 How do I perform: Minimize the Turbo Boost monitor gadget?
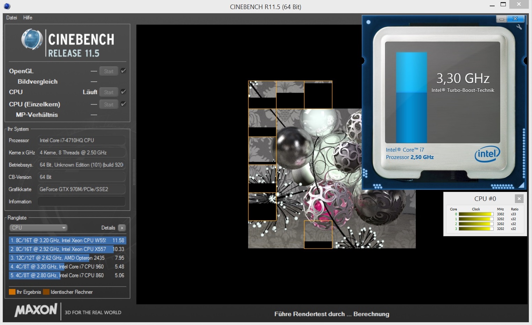click(x=502, y=19)
